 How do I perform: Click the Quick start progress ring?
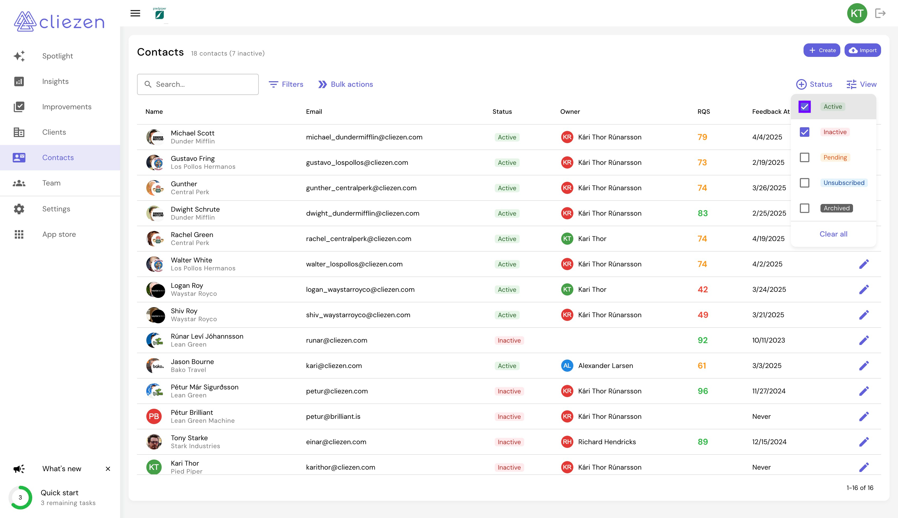[x=20, y=497]
